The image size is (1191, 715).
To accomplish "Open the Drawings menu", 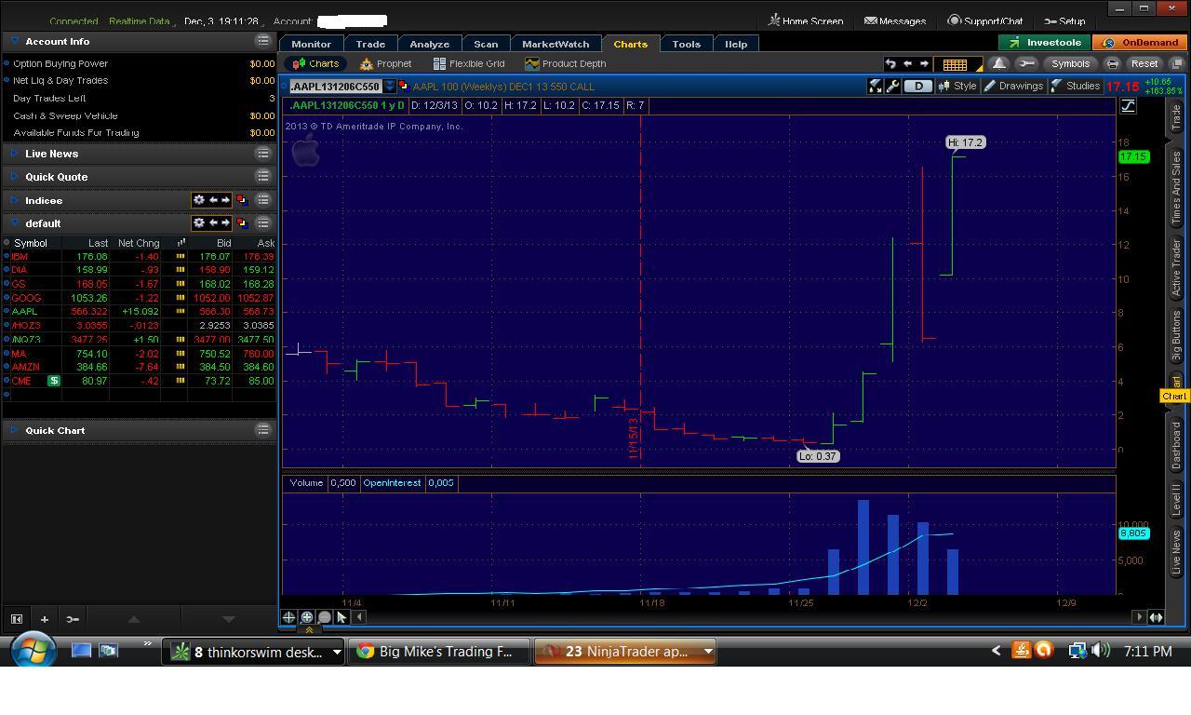I will tap(1013, 86).
